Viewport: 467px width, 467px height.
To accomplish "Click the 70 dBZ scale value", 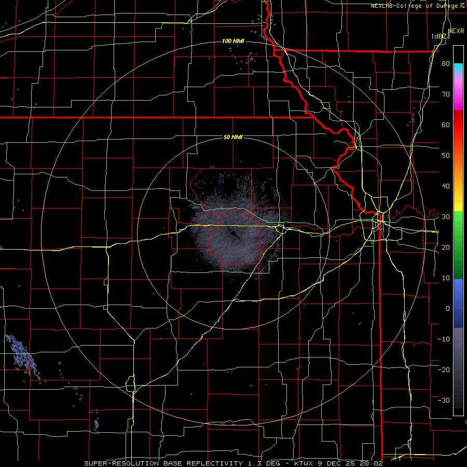I will pos(446,94).
